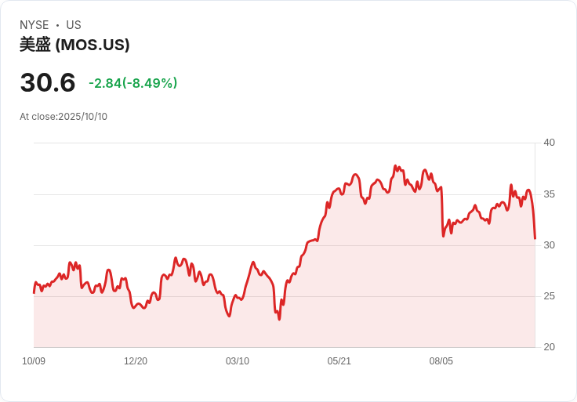Click the 35 price axis label
Screen dimensions: 577x402
coord(549,194)
